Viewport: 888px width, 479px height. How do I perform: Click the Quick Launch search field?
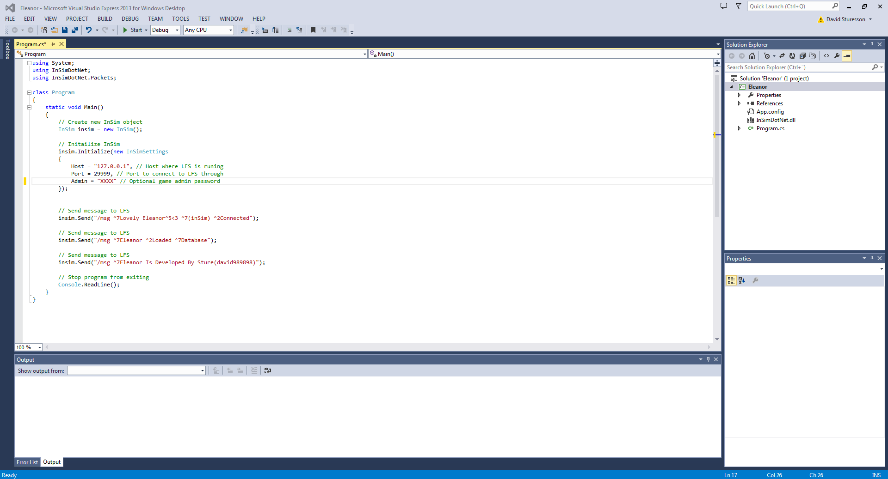[x=790, y=6]
